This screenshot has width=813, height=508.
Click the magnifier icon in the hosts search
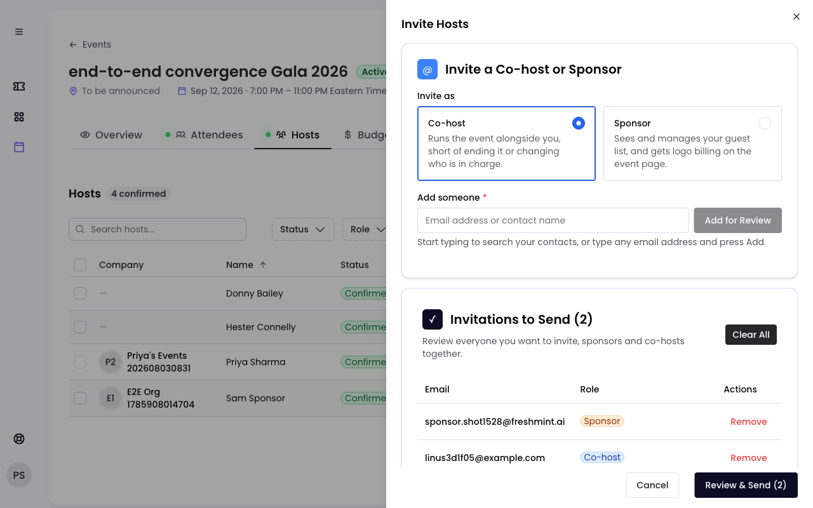coord(80,229)
